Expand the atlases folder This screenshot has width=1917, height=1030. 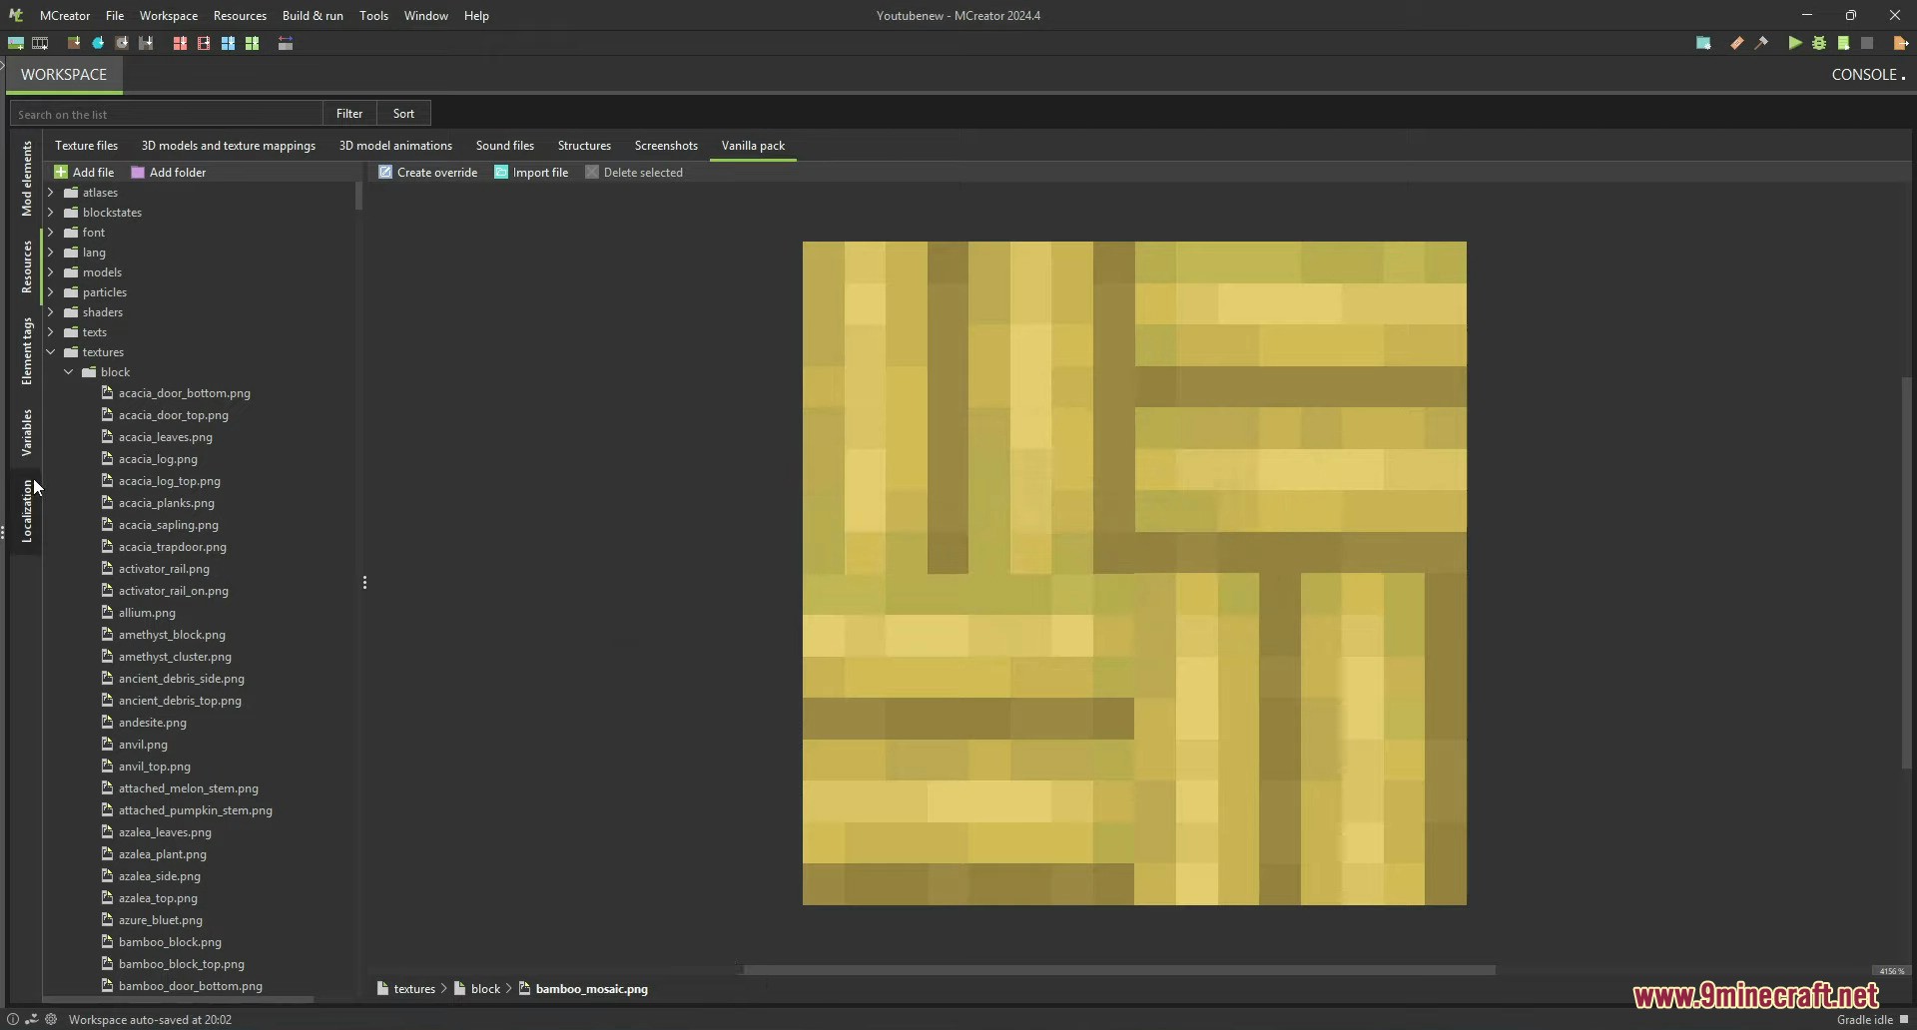(x=51, y=193)
